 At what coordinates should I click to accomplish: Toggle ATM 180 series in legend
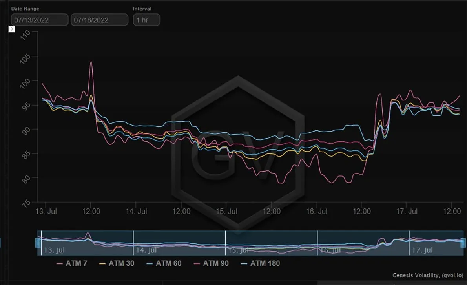(260, 263)
